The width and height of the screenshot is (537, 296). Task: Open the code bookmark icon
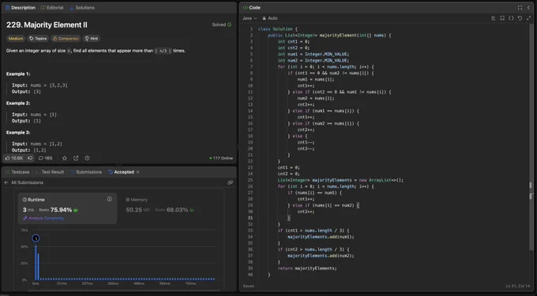(x=502, y=18)
